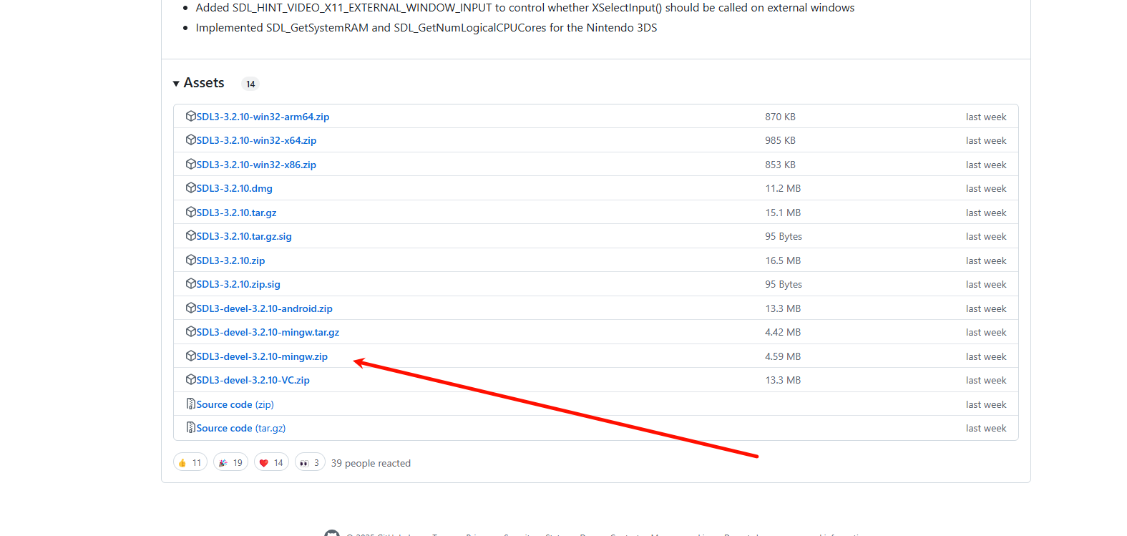Click the package icon beside SDL3-3.2.10-win32-x64.zip
Viewport: 1127px width, 536px height.
(x=191, y=140)
